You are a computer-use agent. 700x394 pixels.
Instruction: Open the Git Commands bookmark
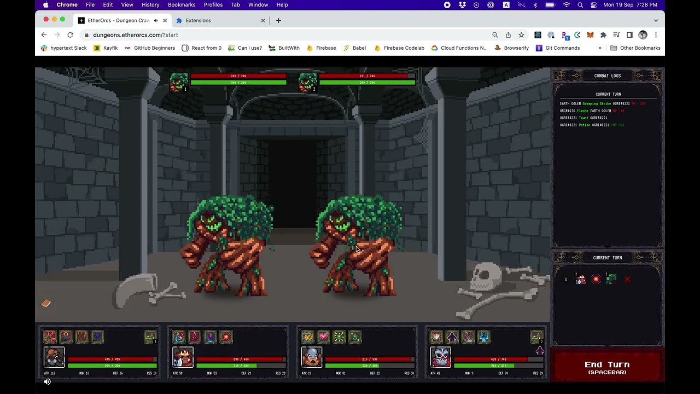point(557,48)
